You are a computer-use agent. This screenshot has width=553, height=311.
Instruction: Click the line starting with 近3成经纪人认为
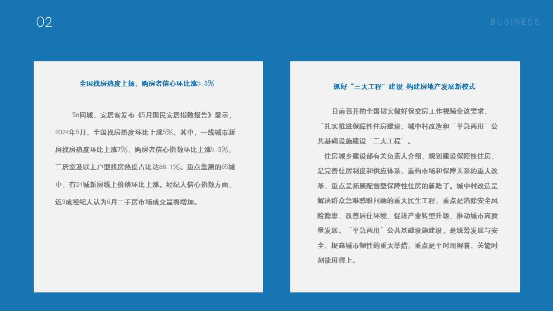[x=127, y=202]
